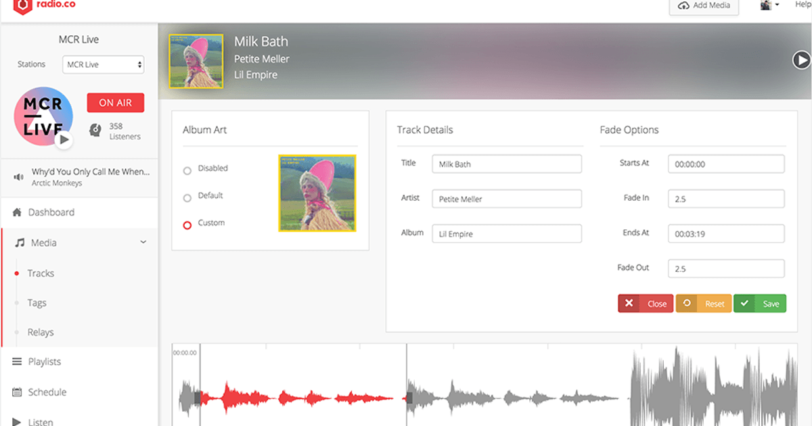The width and height of the screenshot is (812, 426).
Task: Select the Disabled album art option
Action: (187, 170)
